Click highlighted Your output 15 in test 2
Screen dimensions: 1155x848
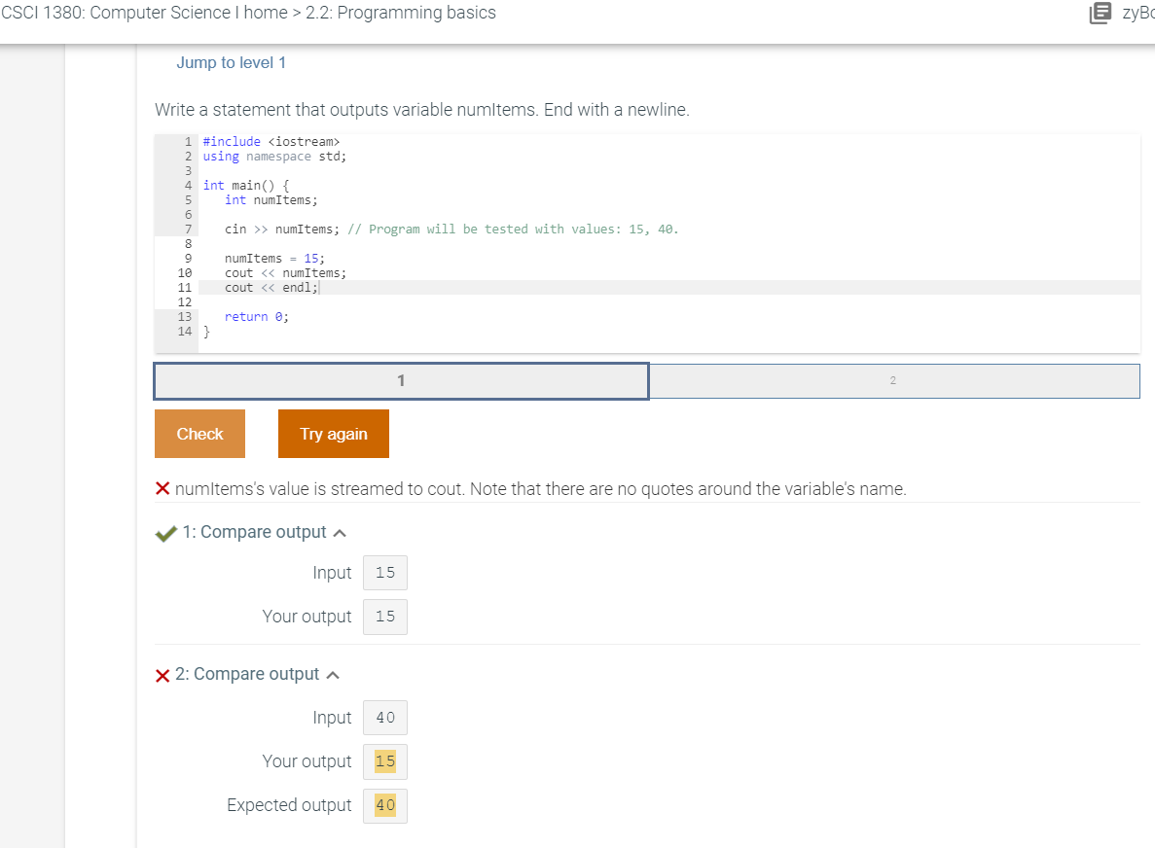[385, 761]
